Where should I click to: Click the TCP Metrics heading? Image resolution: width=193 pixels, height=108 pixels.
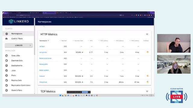pyautogui.click(x=48, y=91)
